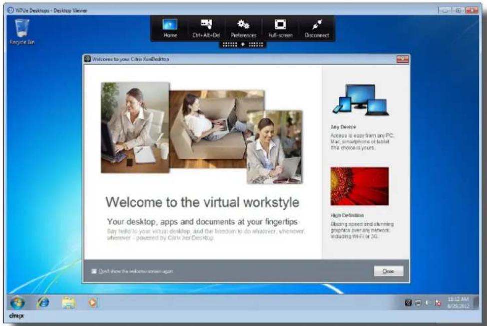Tick Don't show the welcome screen again

pos(94,271)
